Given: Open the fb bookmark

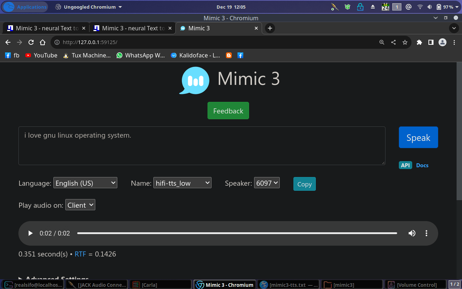Looking at the screenshot, I should [12, 55].
